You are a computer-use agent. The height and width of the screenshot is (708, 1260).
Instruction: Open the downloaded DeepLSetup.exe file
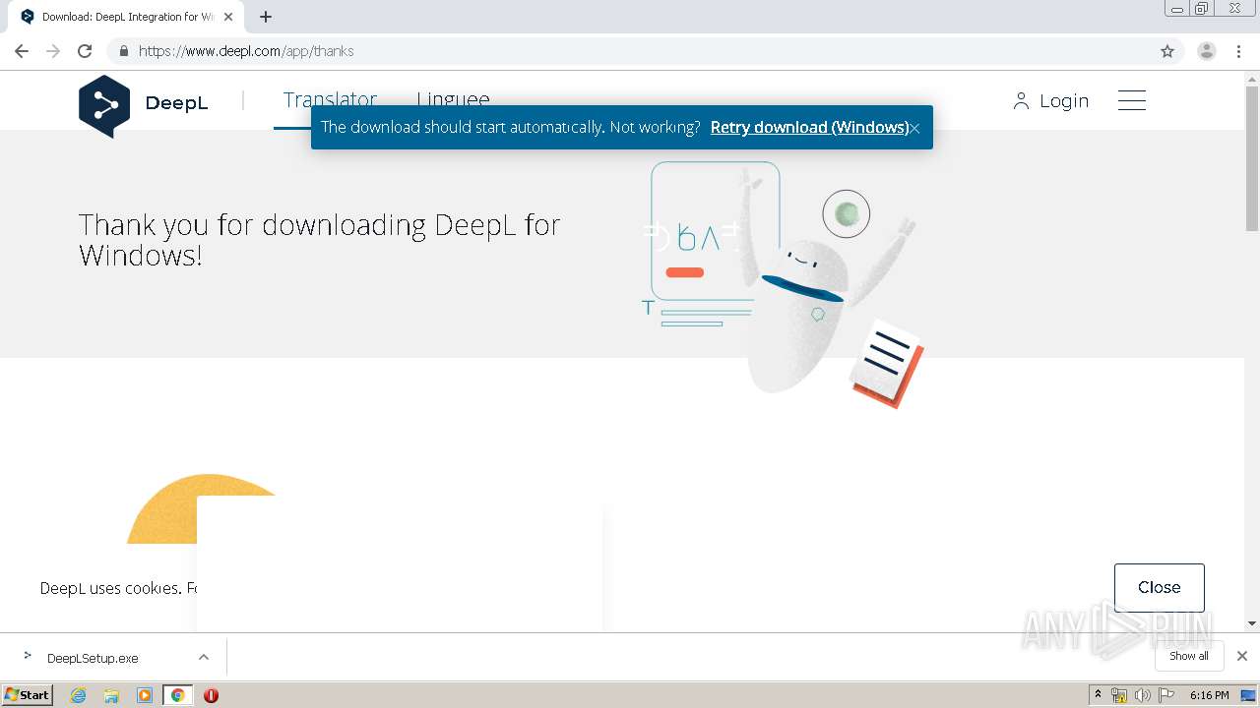(x=93, y=658)
